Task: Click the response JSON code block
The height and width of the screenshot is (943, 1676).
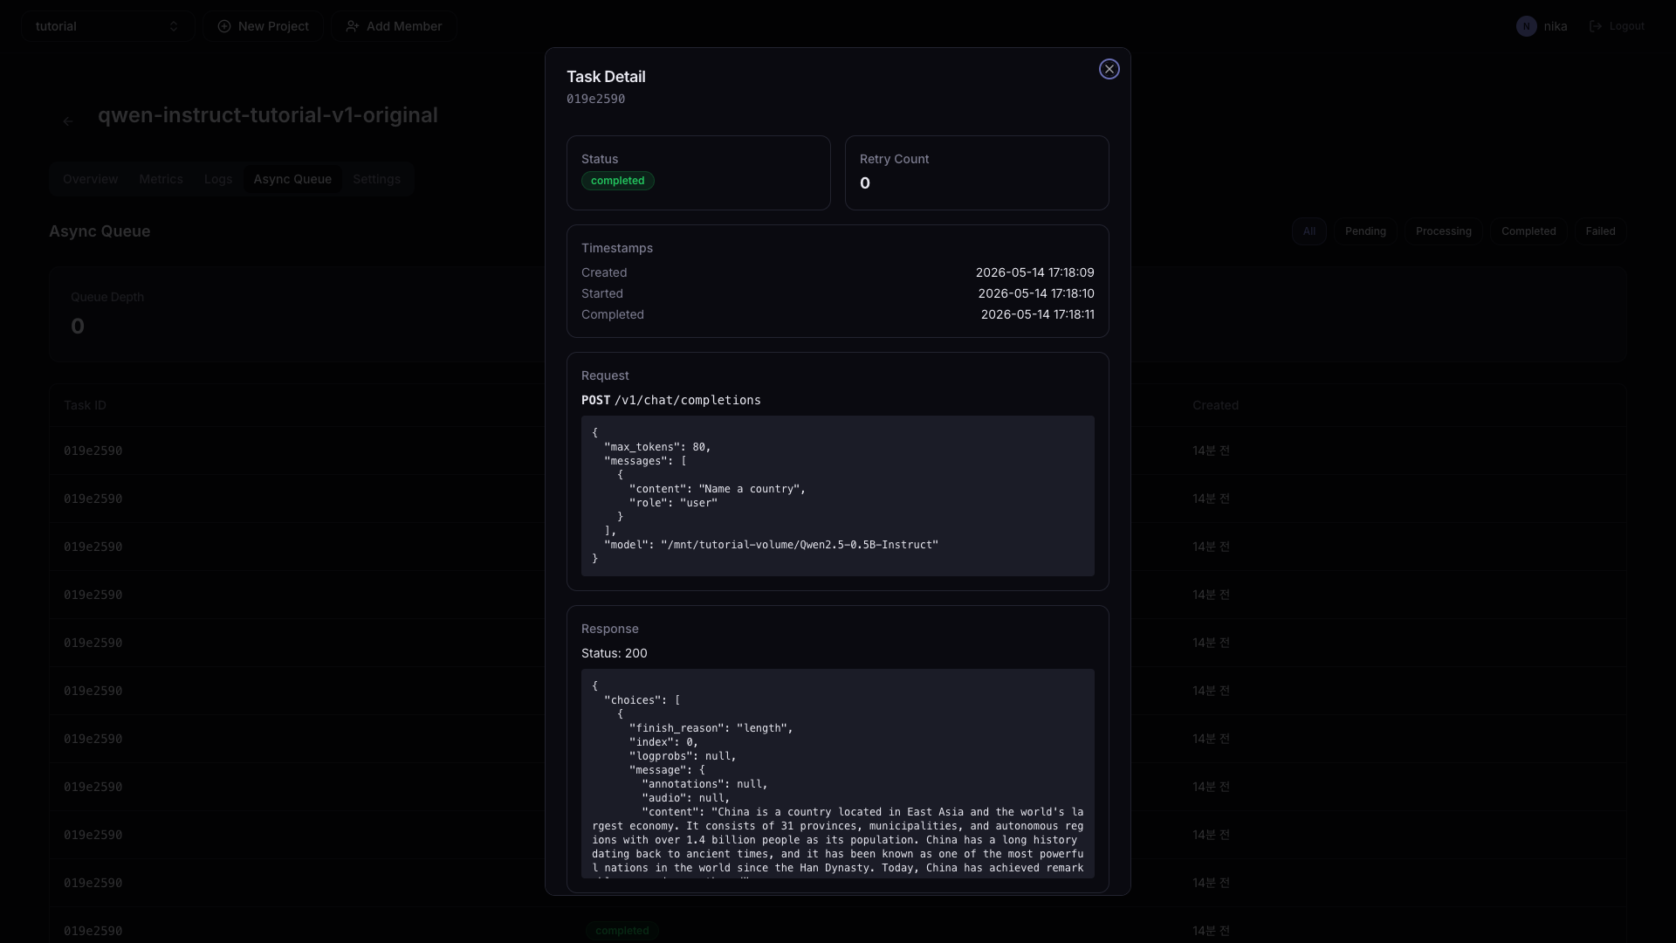Action: (837, 774)
